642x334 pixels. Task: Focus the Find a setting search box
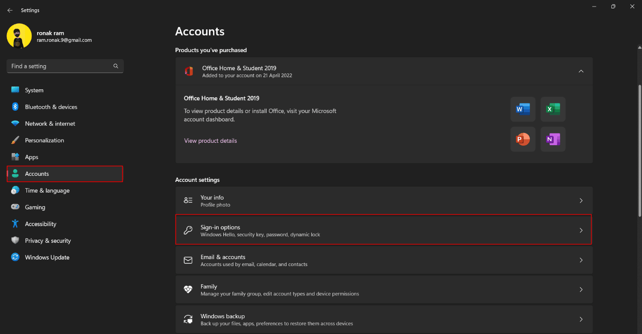65,66
